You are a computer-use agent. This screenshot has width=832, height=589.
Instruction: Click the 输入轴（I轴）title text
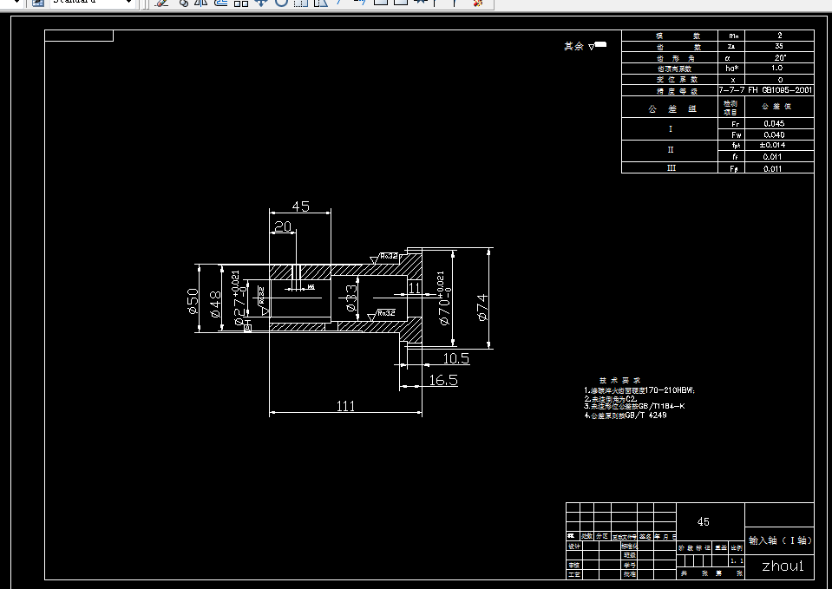779,540
